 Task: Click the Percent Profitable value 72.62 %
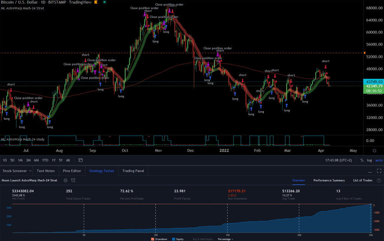(x=127, y=191)
